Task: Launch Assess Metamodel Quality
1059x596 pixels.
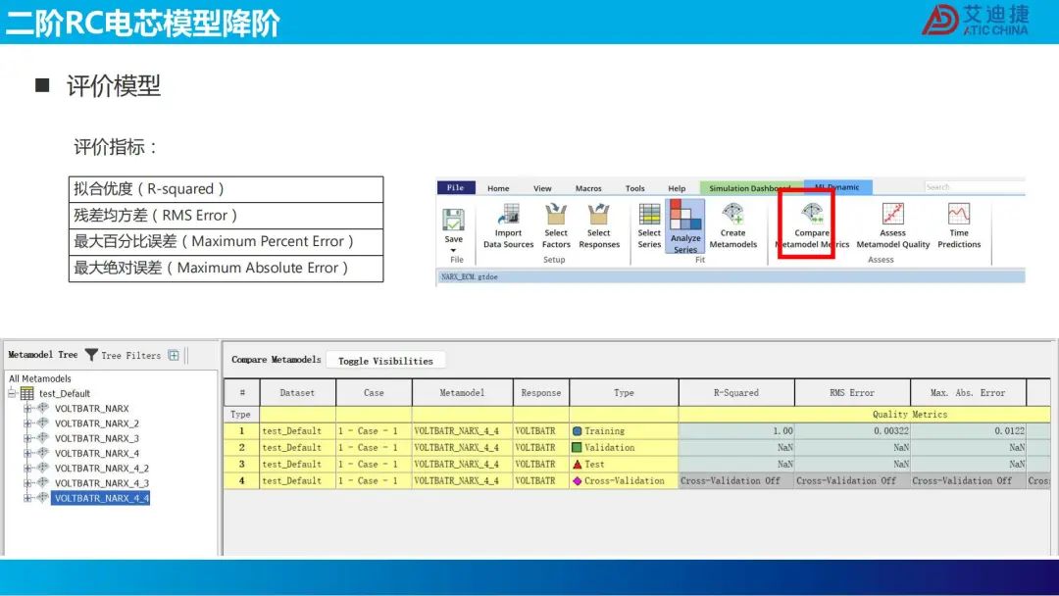Action: (x=892, y=216)
